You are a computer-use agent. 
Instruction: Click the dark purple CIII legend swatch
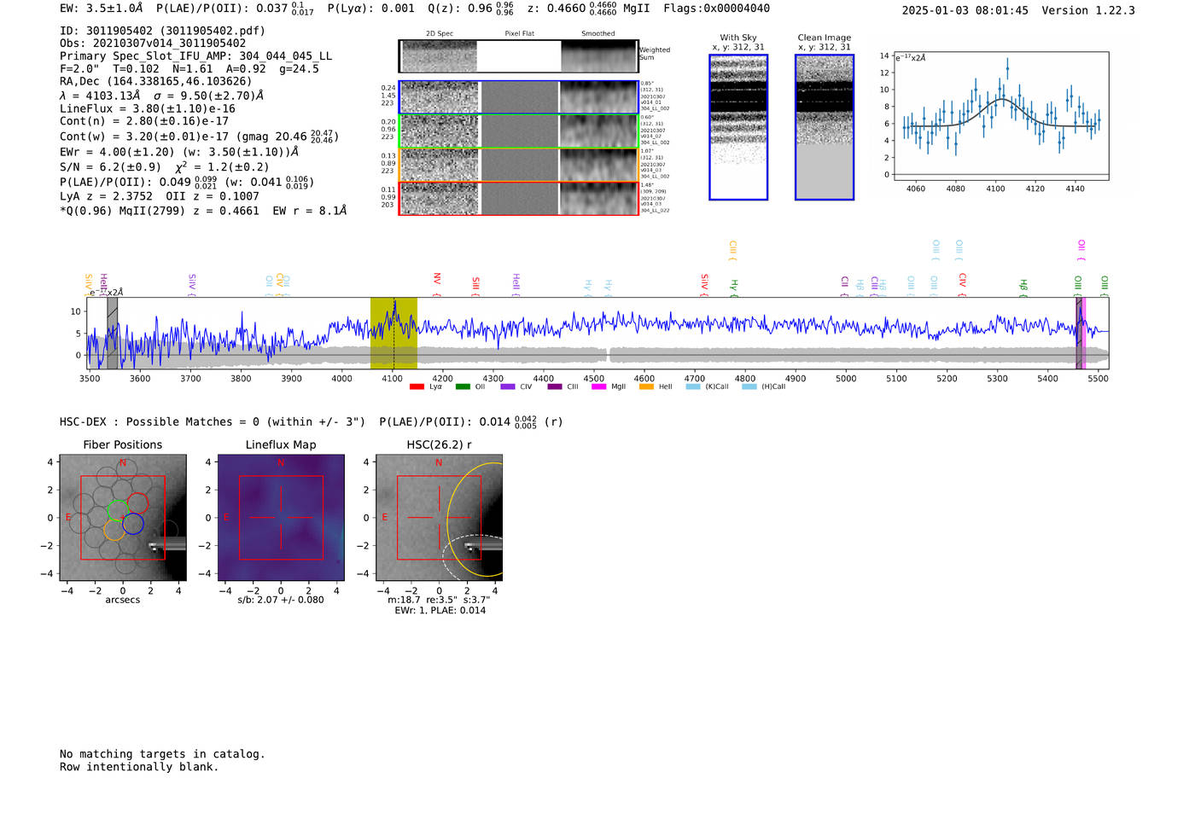(x=555, y=387)
